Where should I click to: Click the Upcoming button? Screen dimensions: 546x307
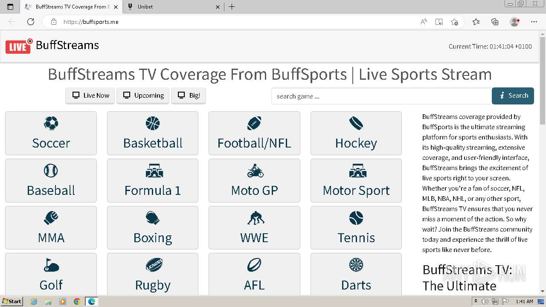point(143,96)
